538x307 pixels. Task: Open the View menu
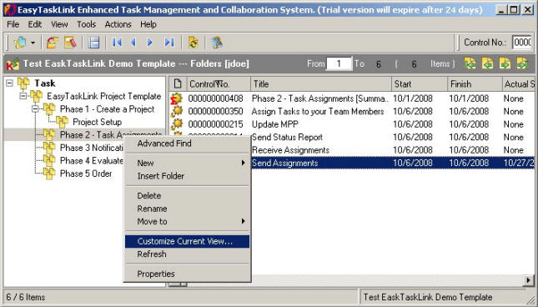59,24
